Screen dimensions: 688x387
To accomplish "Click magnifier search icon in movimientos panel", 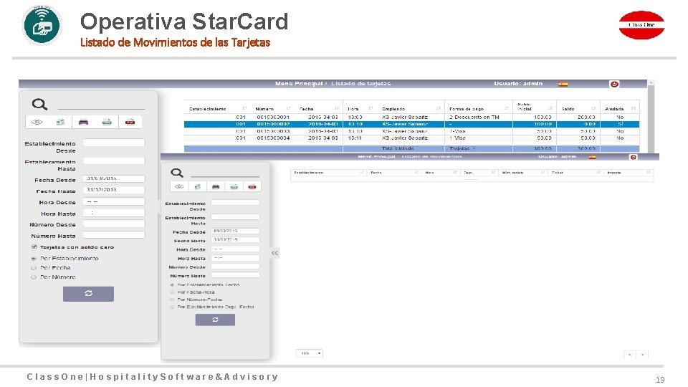I will 177,173.
